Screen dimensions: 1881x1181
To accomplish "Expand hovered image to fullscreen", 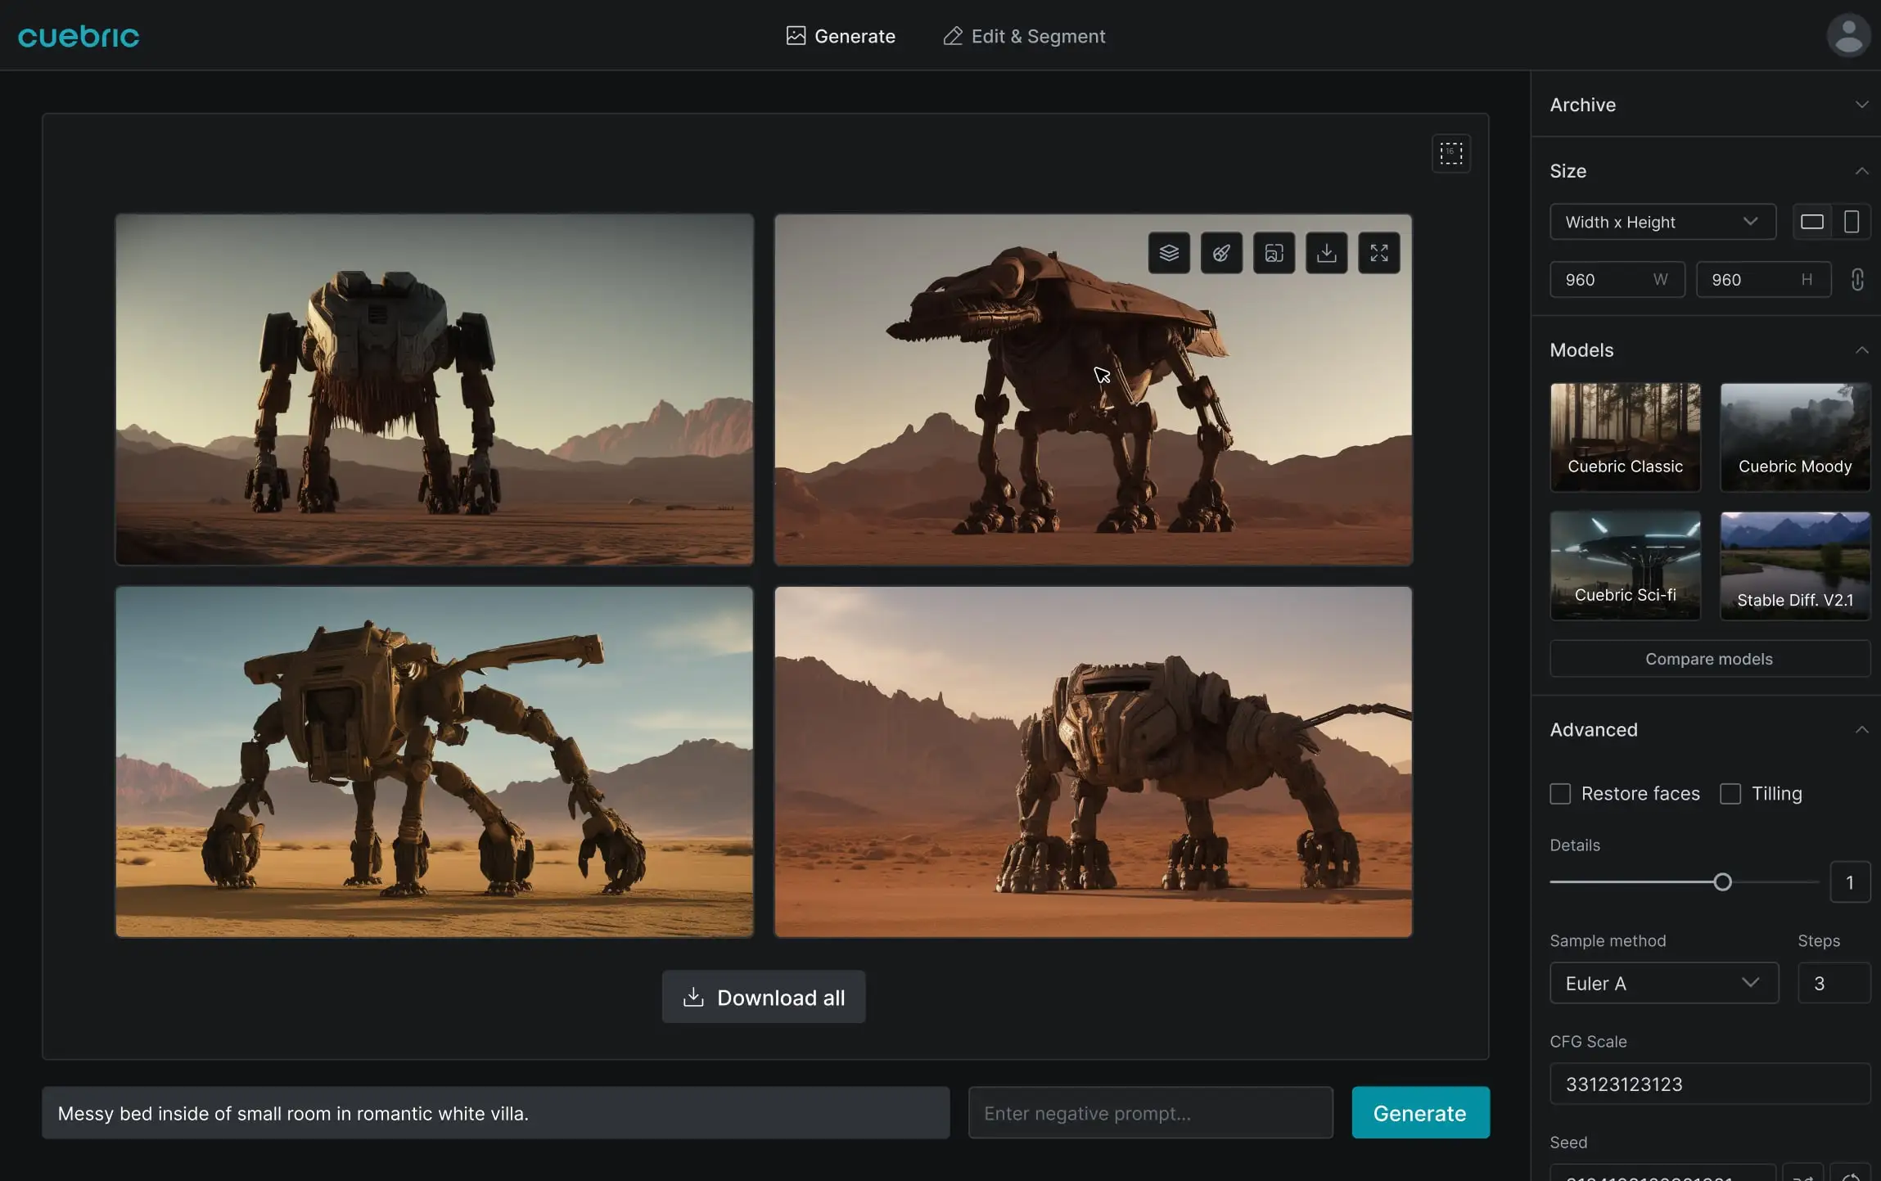I will pos(1378,253).
